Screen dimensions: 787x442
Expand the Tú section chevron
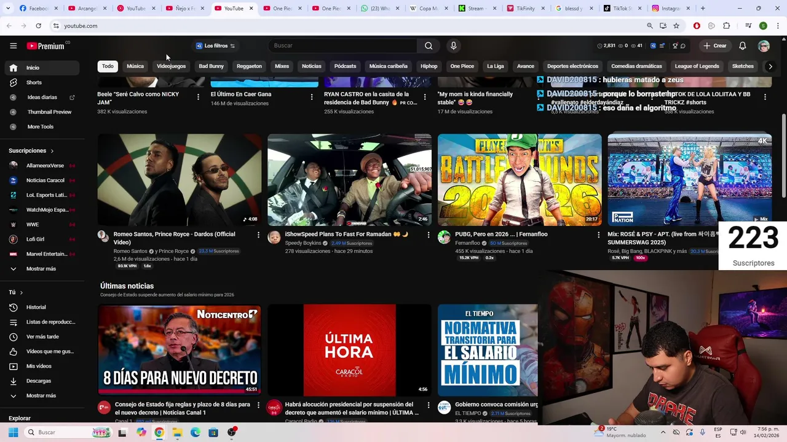pos(21,293)
